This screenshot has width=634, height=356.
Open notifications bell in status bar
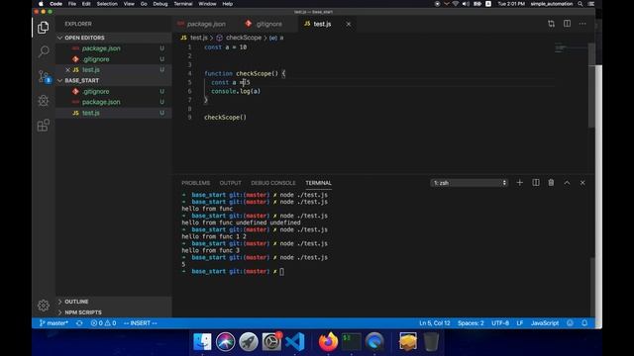(x=584, y=323)
